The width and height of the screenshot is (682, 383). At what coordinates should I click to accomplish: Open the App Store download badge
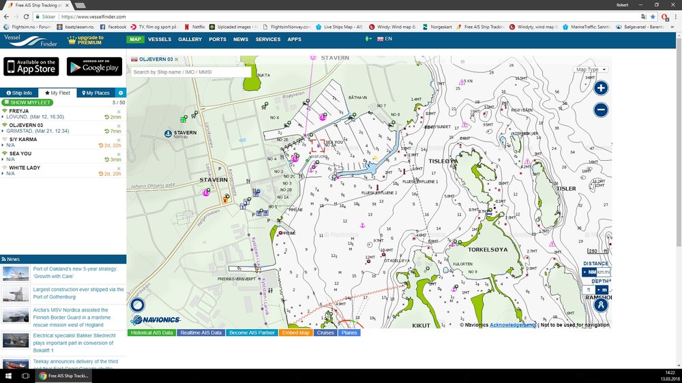(32, 67)
